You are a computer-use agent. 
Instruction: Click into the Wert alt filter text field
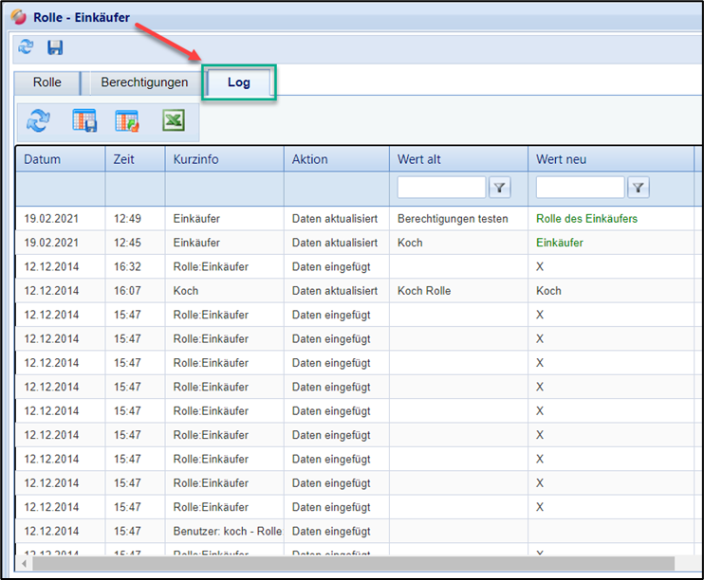coord(441,188)
